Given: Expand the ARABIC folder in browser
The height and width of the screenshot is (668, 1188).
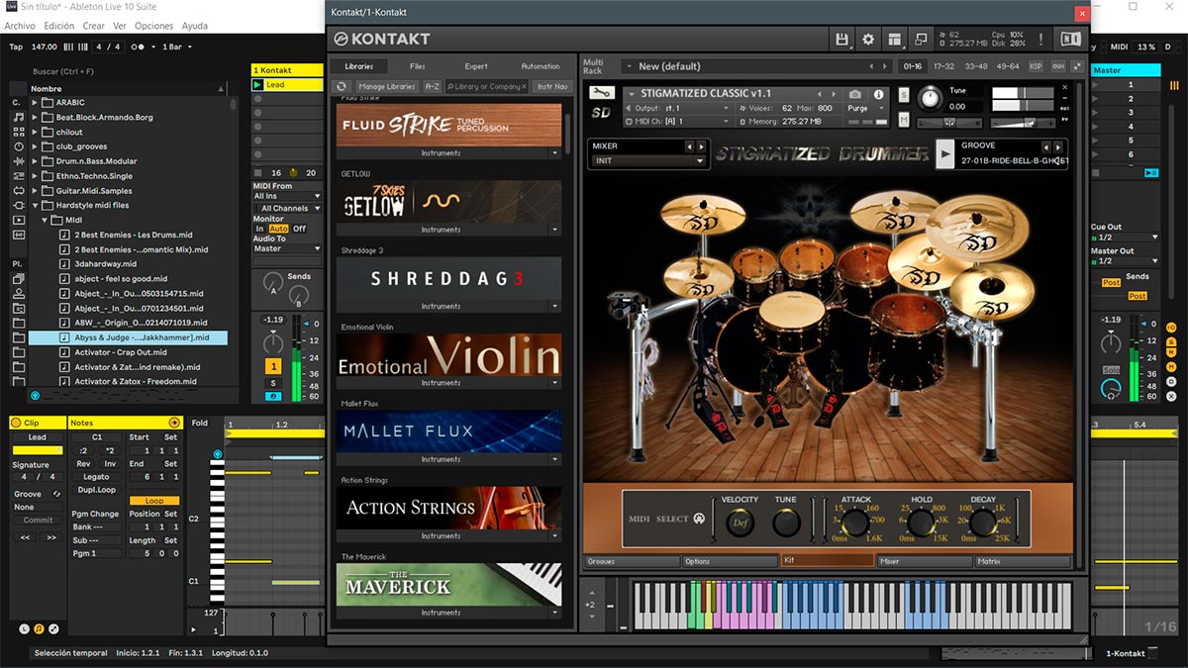Looking at the screenshot, I should 35,102.
